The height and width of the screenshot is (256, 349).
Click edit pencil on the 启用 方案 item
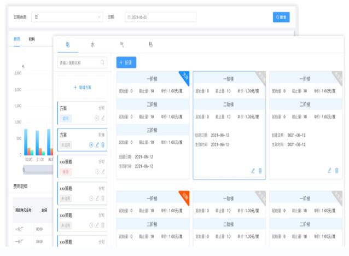pos(103,118)
